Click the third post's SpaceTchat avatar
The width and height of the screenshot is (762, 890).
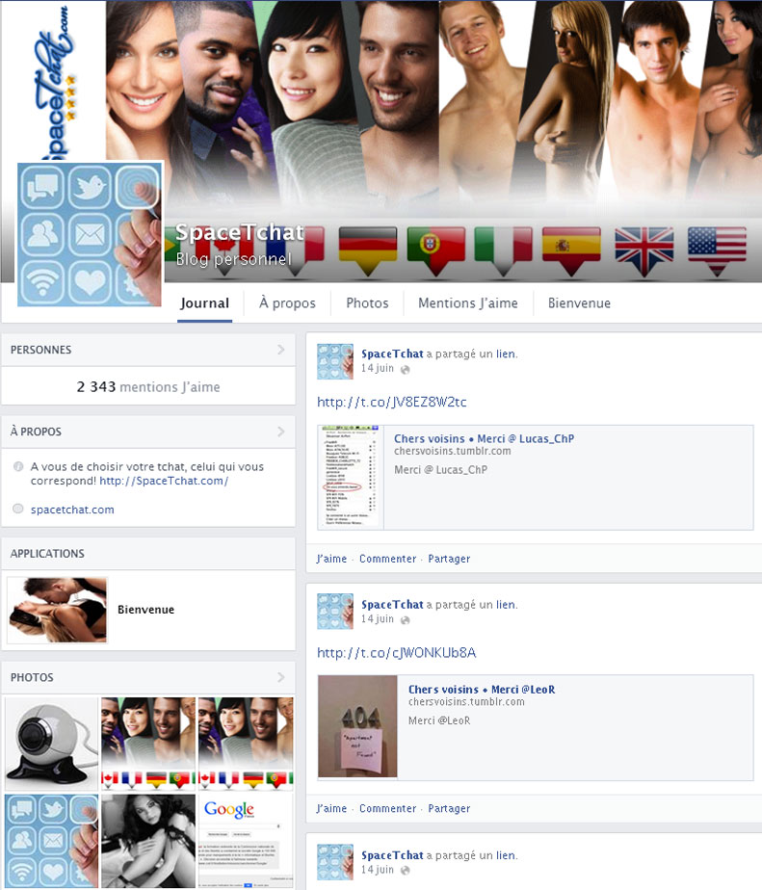click(x=335, y=862)
